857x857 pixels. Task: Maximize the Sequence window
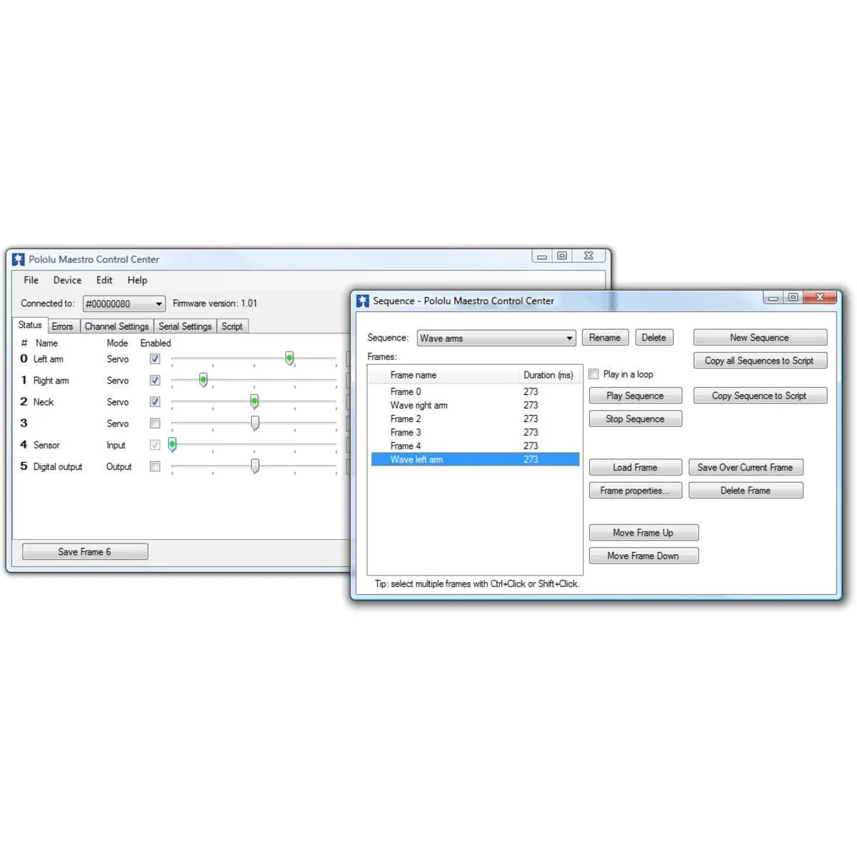pos(793,297)
